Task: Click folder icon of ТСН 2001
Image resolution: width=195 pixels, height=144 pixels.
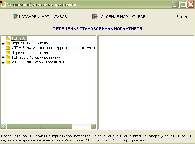Action: point(8,38)
